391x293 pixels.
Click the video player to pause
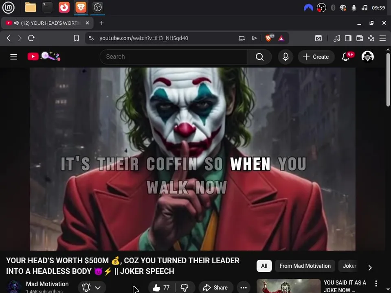[x=193, y=159]
